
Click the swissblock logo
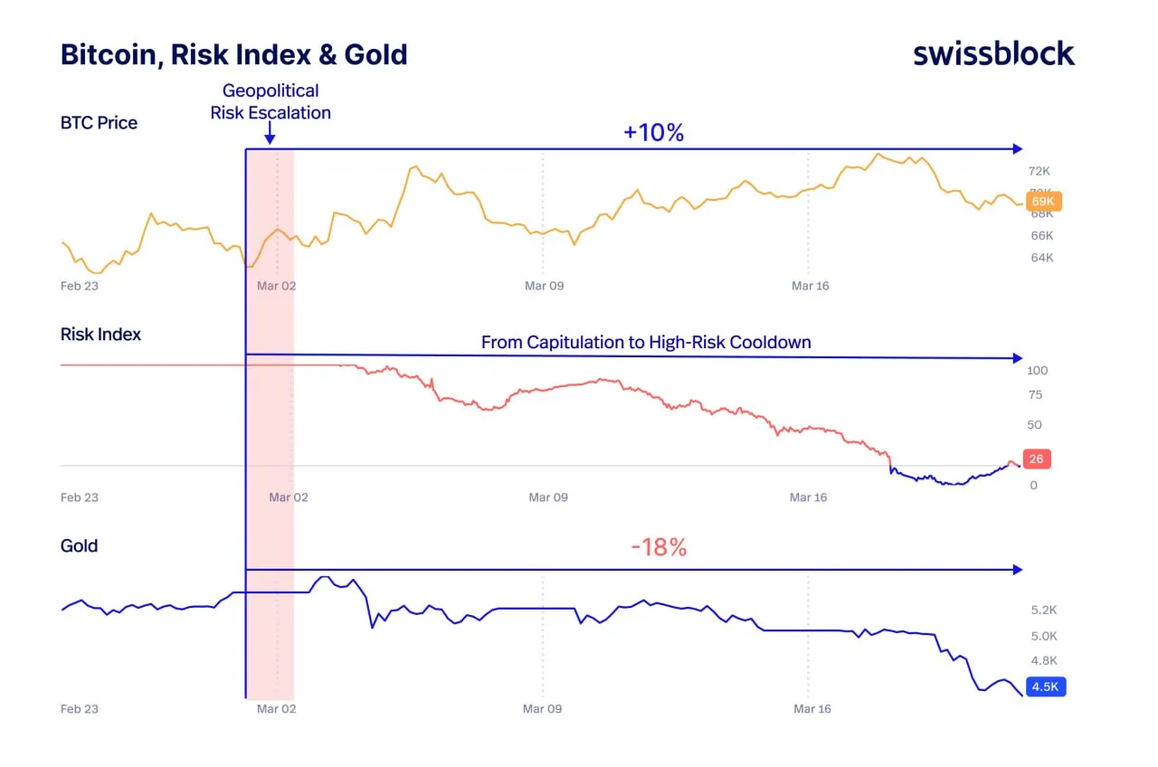pyautogui.click(x=993, y=53)
